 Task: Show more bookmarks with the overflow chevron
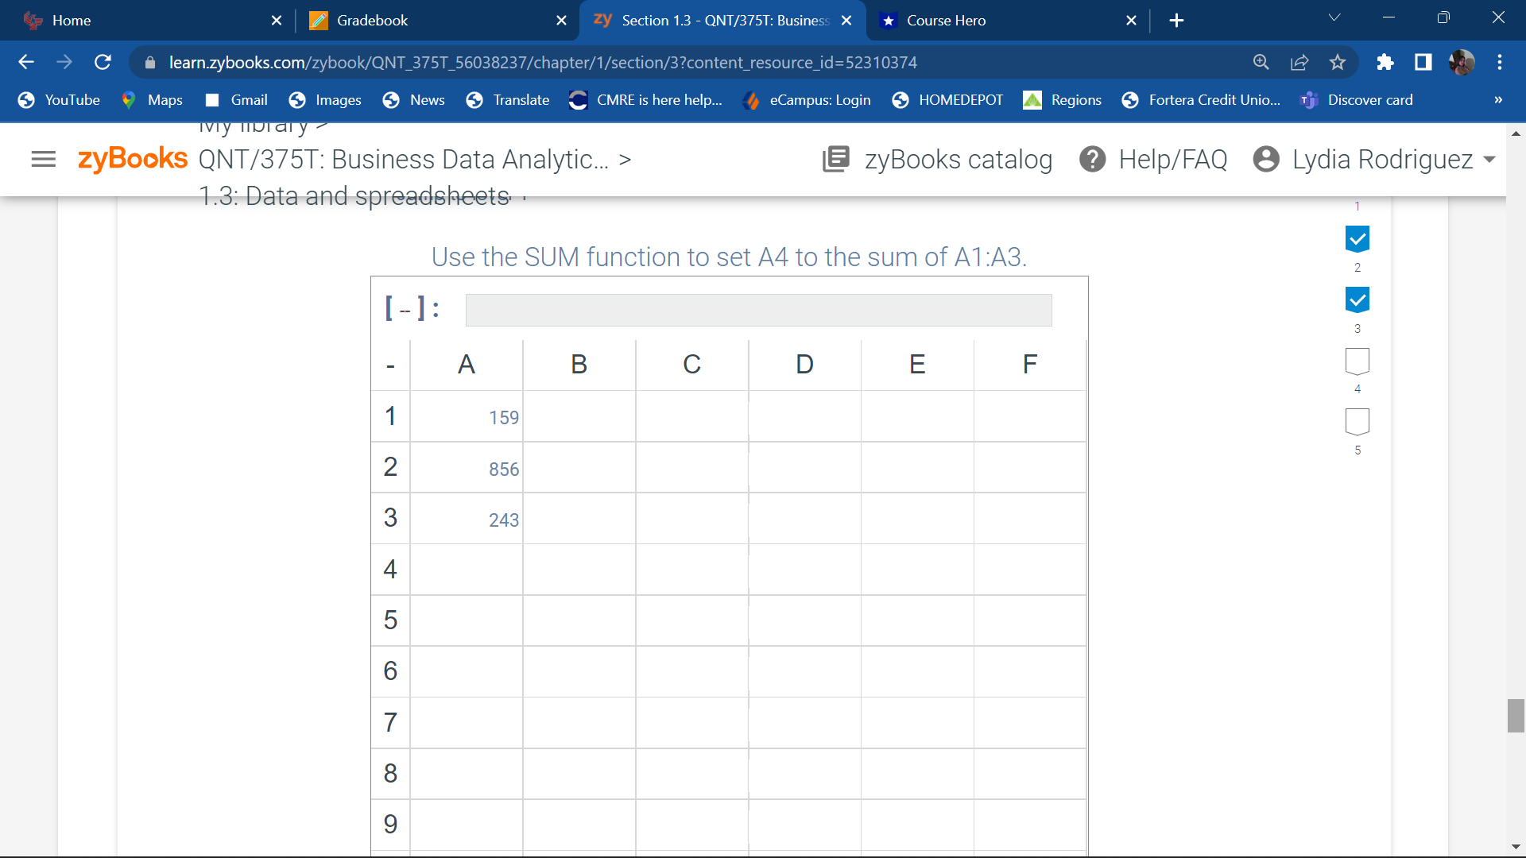pos(1498,100)
